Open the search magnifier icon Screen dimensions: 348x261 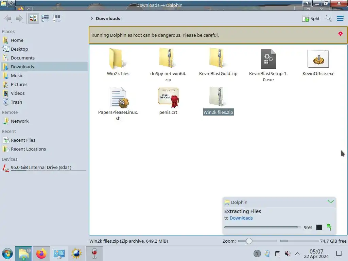pyautogui.click(x=329, y=18)
